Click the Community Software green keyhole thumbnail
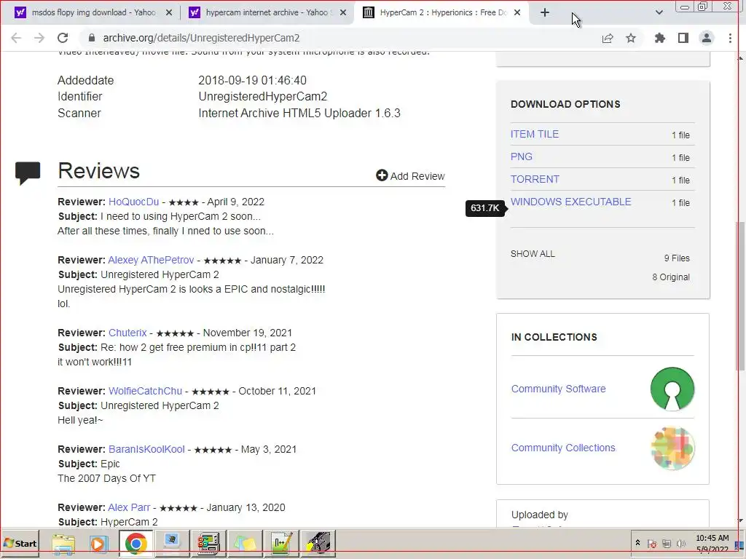The width and height of the screenshot is (746, 559). click(x=672, y=389)
